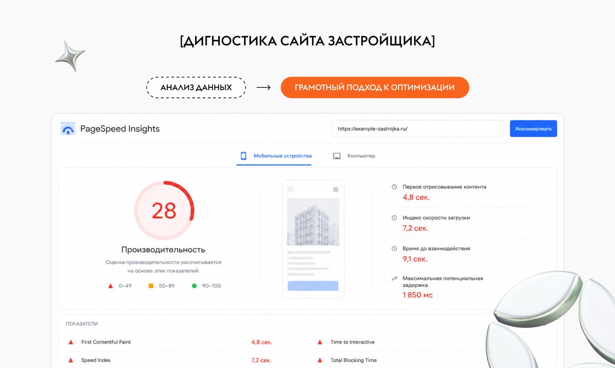Click the Дигностика сайта застройщика headline
This screenshot has height=368, width=615.
[x=307, y=41]
